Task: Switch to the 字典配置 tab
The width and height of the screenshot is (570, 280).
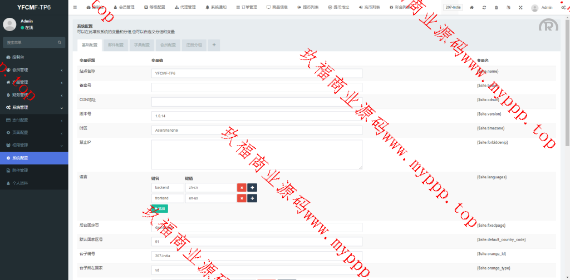Action: click(142, 45)
